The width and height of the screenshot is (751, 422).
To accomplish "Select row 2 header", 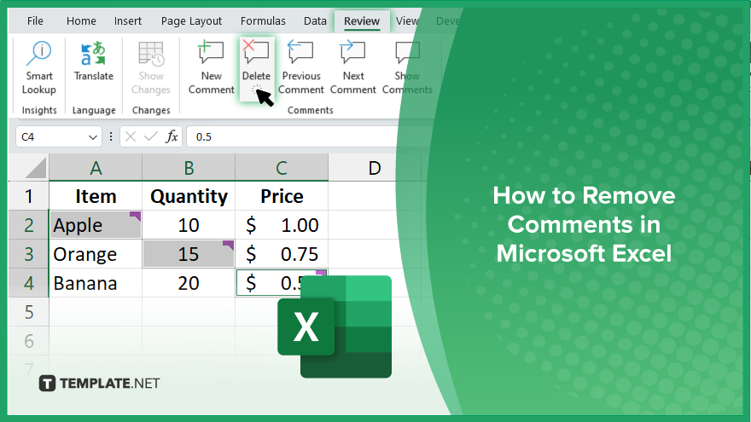I will pos(29,225).
